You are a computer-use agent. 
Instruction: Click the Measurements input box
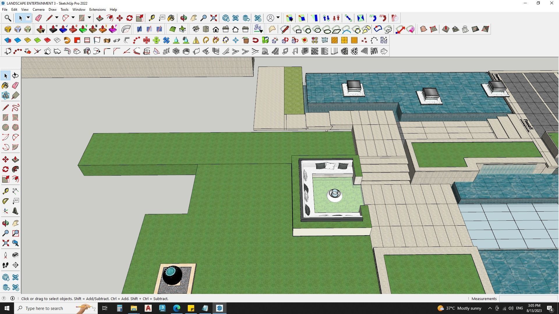pos(528,299)
